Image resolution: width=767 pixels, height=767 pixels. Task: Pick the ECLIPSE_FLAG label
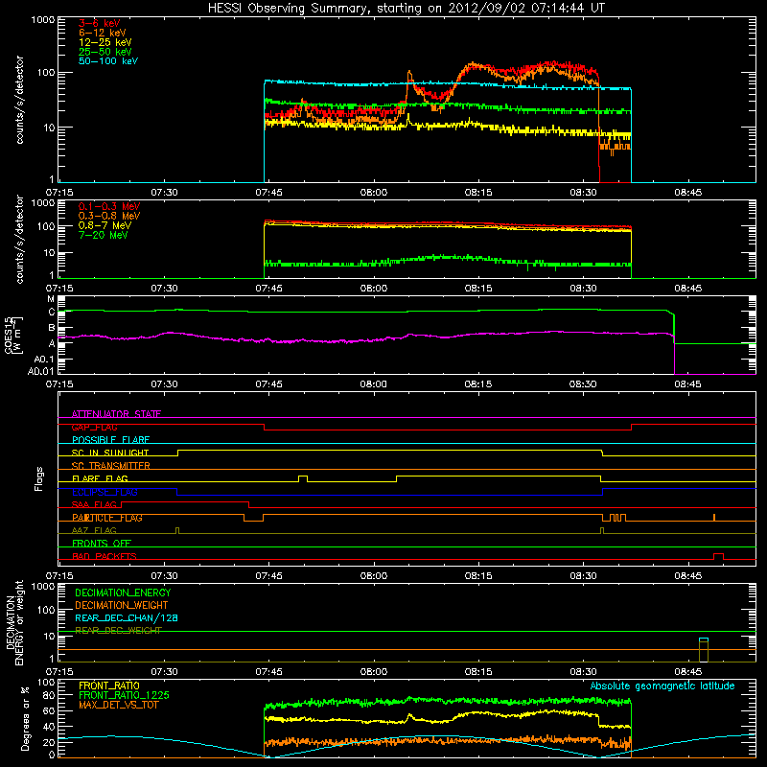[x=105, y=492]
